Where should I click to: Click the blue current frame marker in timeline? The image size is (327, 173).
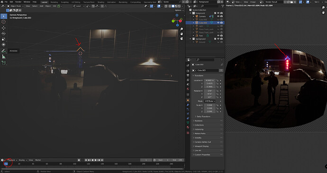[x=6, y=164]
